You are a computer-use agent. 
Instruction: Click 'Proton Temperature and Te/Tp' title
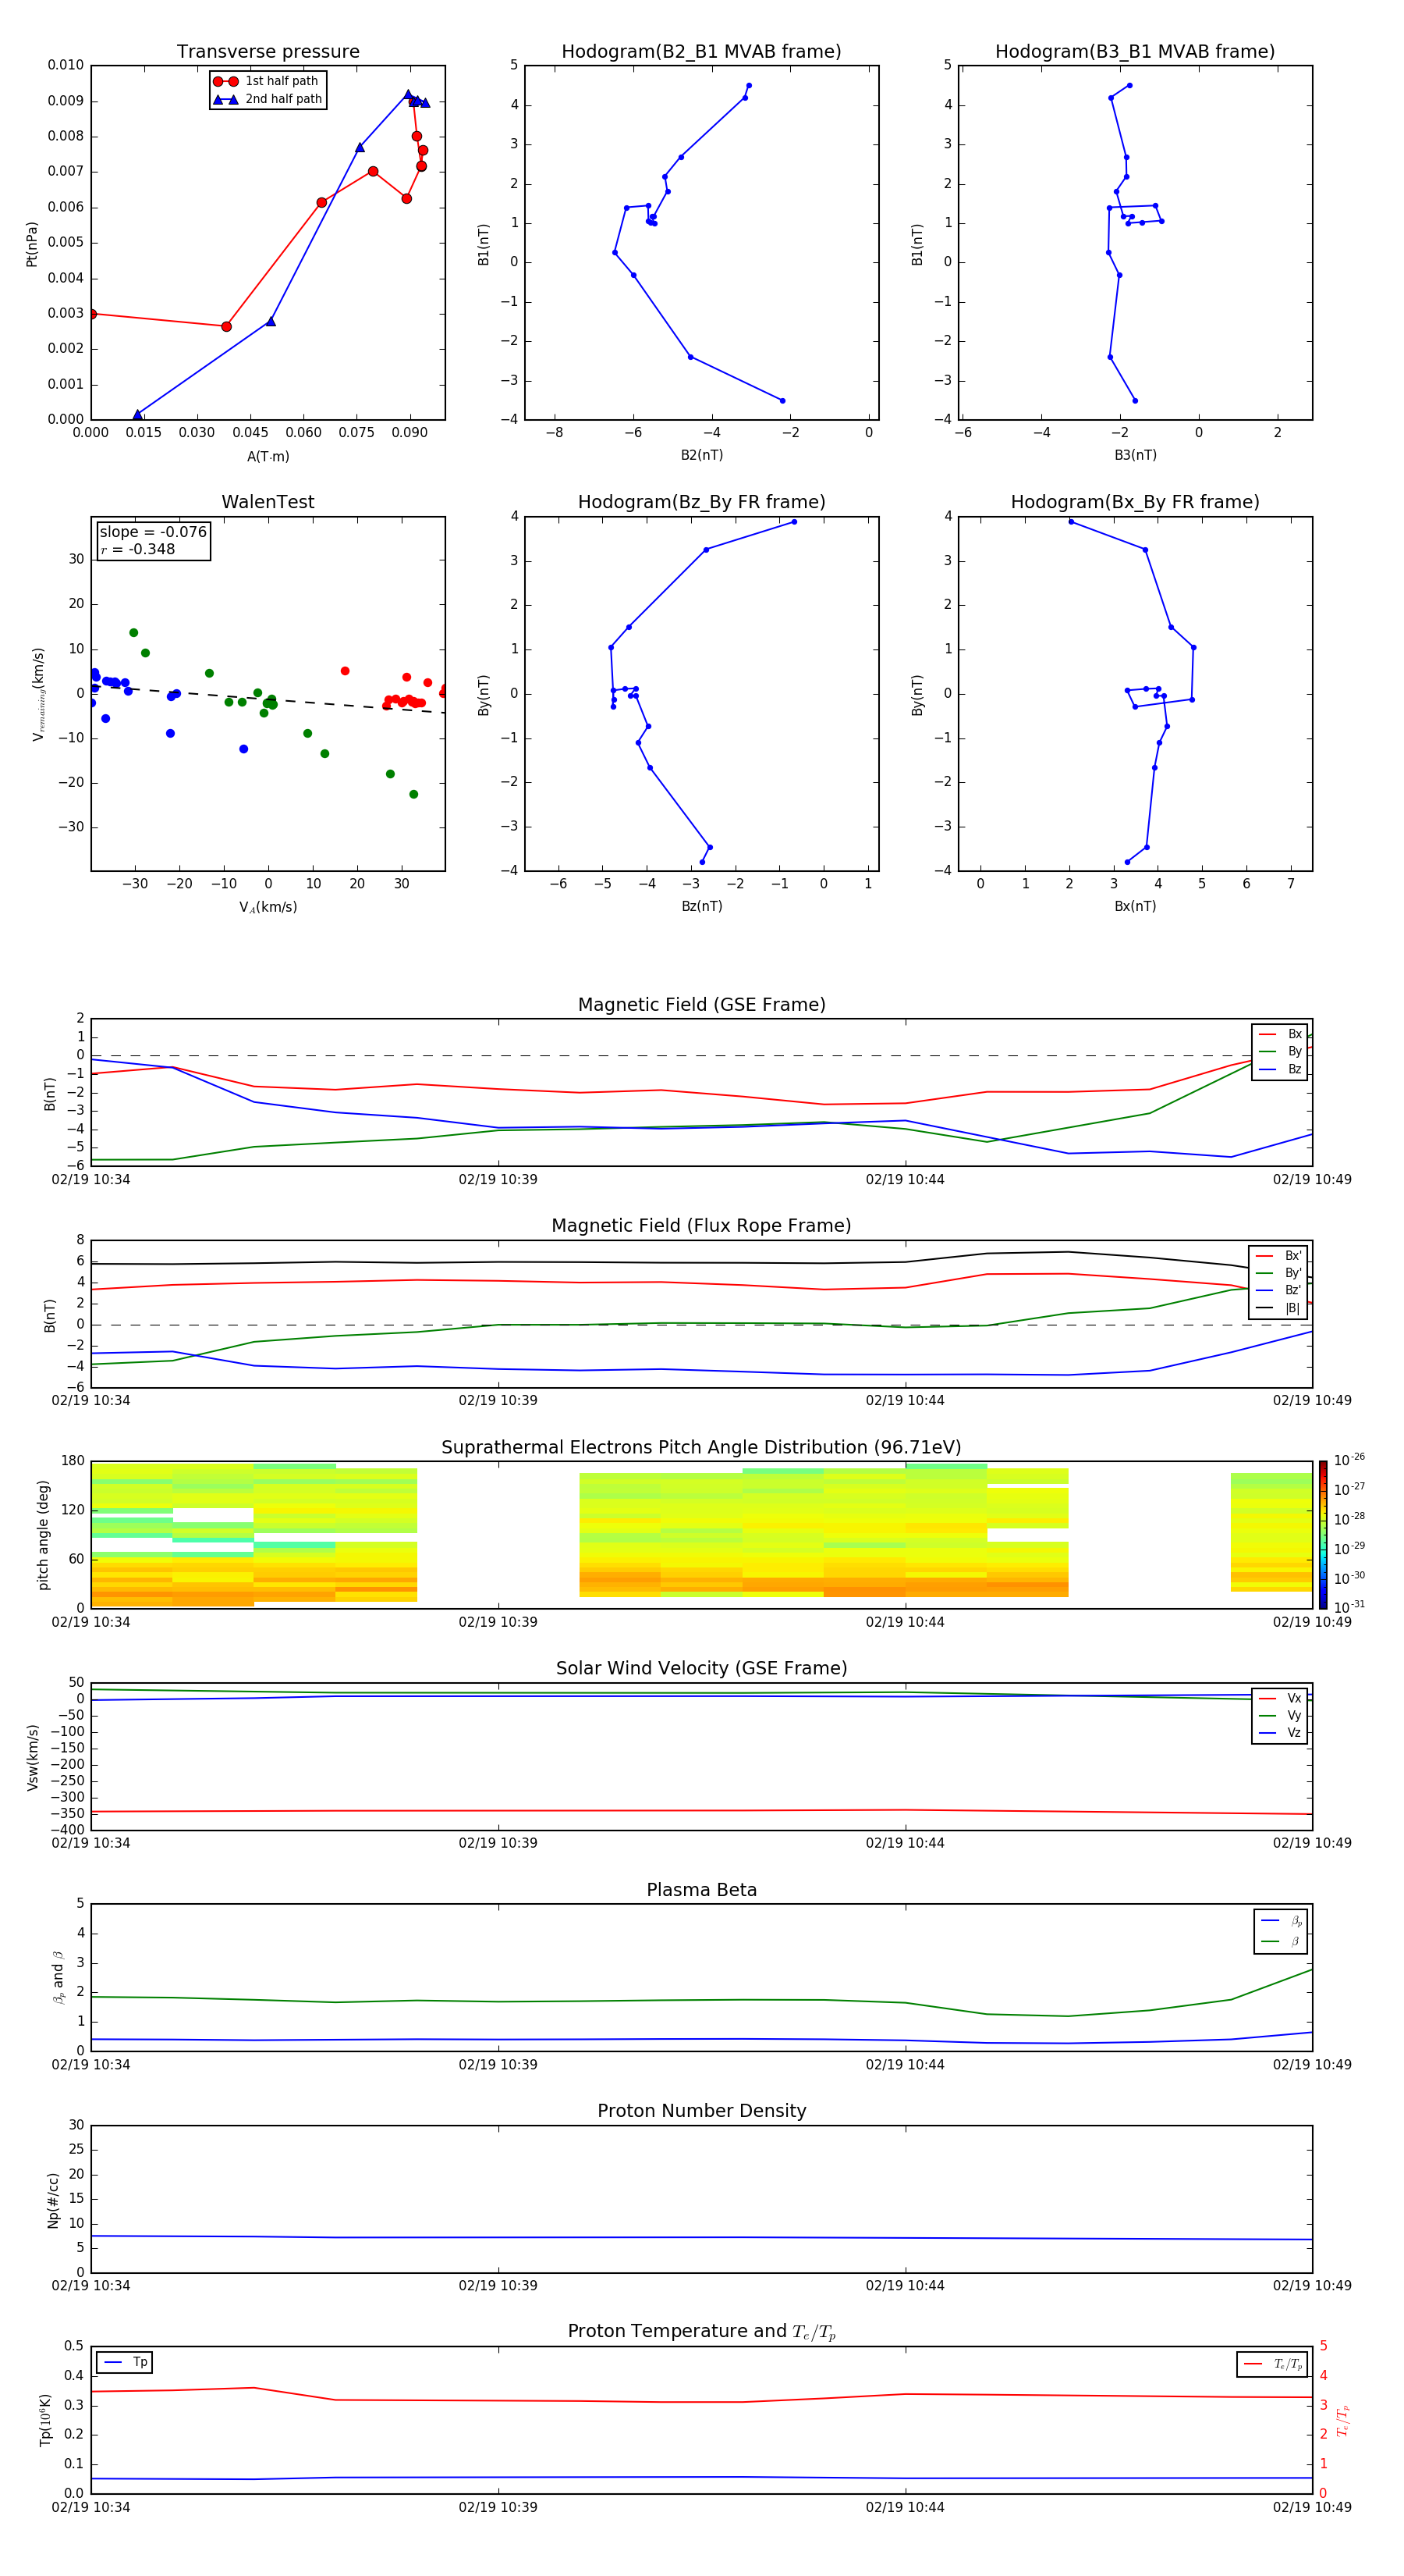(701, 2331)
